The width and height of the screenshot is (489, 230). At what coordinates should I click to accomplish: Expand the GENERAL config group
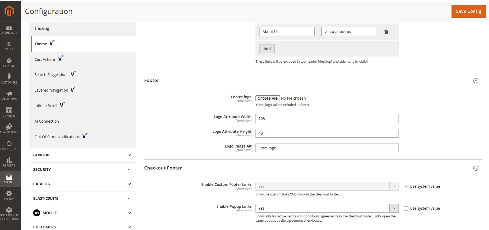[82, 155]
